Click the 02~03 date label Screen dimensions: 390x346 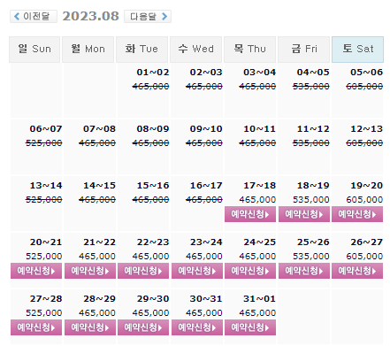pos(206,73)
